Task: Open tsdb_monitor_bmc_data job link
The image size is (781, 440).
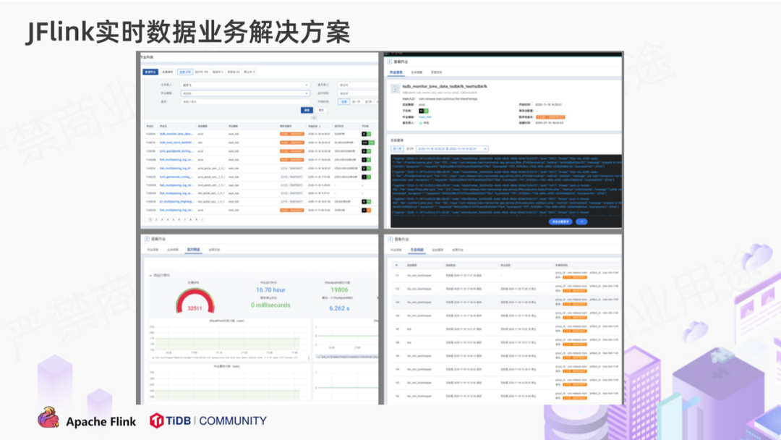Action: (x=176, y=134)
